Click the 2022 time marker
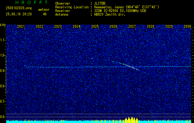This screenshot has height=123, width=194. [39, 26]
